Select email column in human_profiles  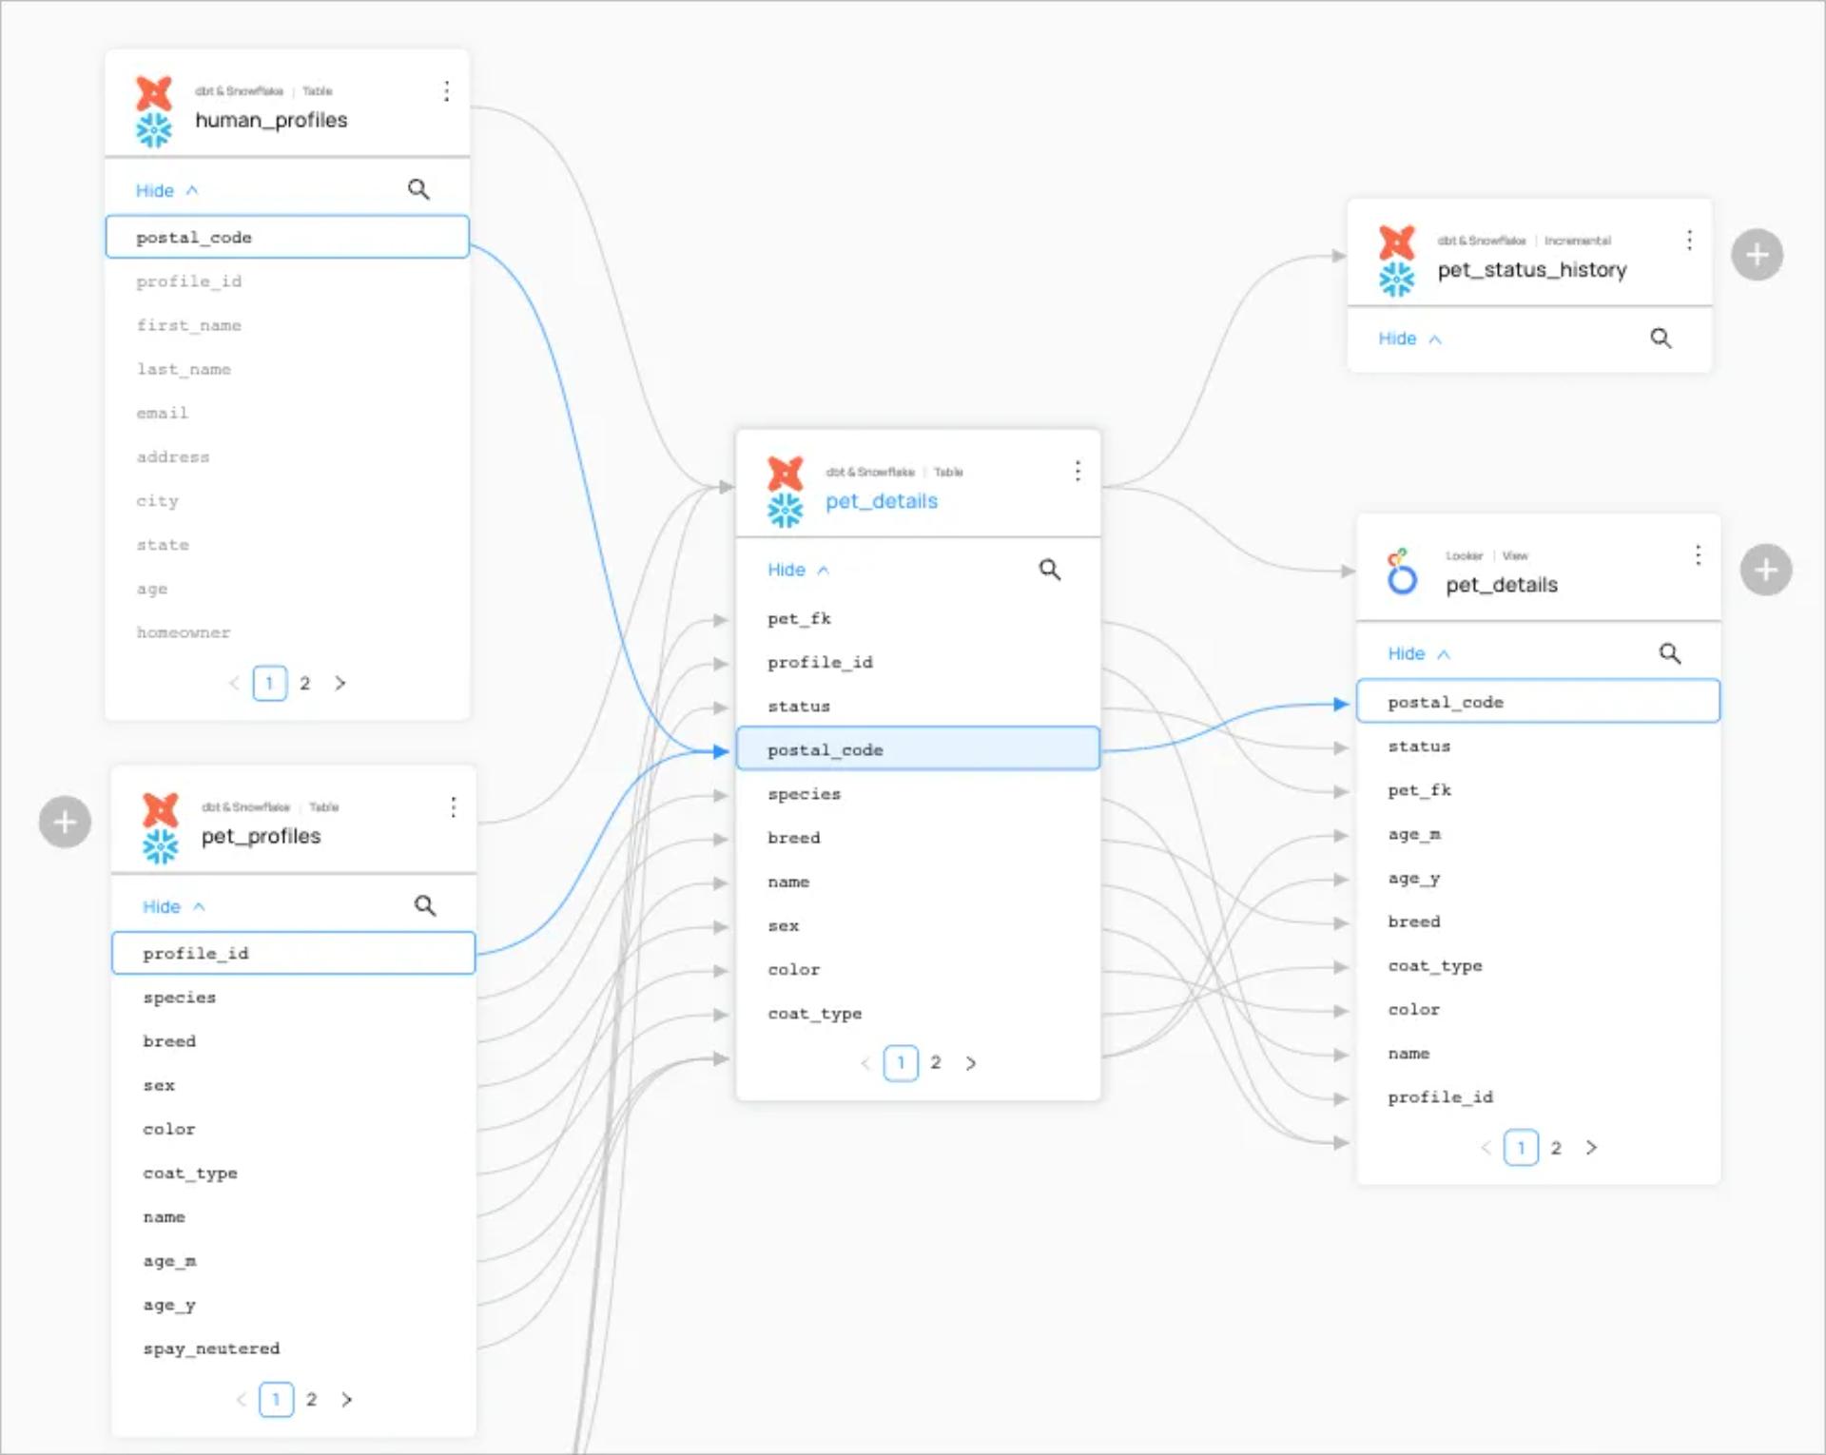click(287, 413)
